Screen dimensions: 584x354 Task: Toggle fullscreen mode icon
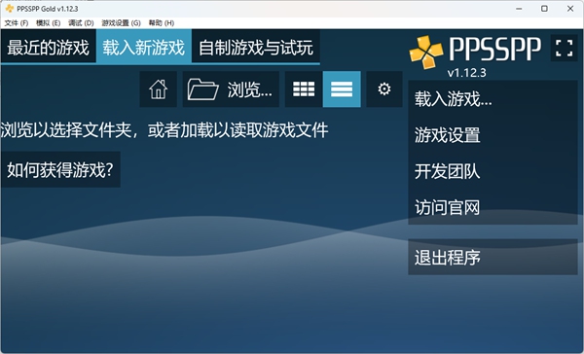[x=564, y=48]
